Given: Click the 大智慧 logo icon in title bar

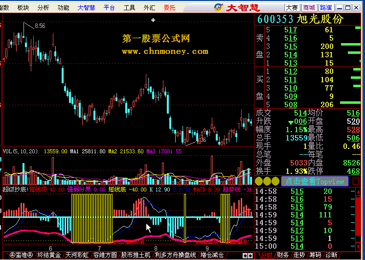Looking at the screenshot, I should tap(219, 8).
